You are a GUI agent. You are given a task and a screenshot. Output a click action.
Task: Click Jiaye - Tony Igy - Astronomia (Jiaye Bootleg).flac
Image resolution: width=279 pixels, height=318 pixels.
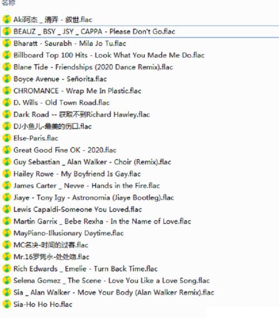click(94, 197)
